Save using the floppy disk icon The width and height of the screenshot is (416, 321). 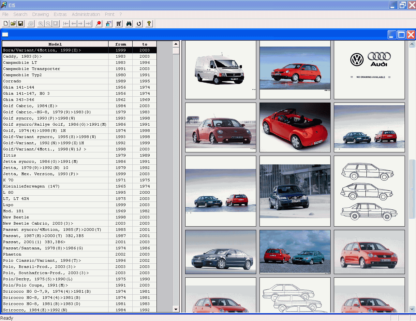[x=21, y=23]
